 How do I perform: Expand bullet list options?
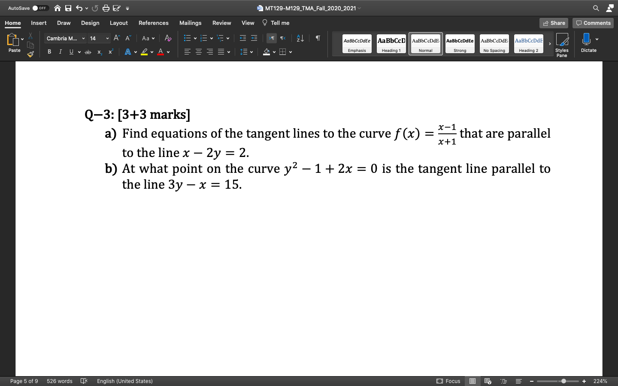coord(195,38)
